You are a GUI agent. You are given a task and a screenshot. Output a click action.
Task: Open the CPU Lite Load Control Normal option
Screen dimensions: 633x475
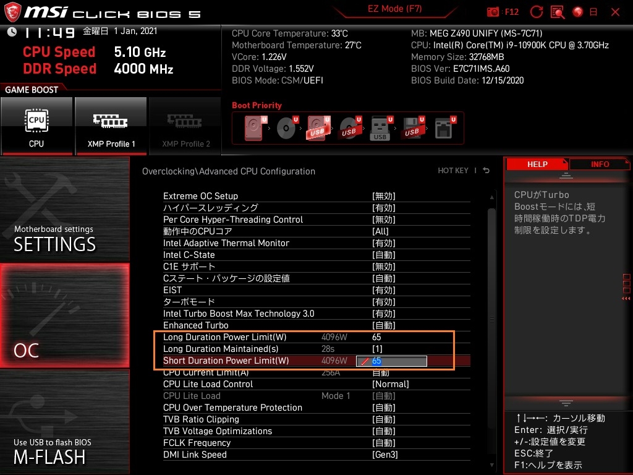391,384
